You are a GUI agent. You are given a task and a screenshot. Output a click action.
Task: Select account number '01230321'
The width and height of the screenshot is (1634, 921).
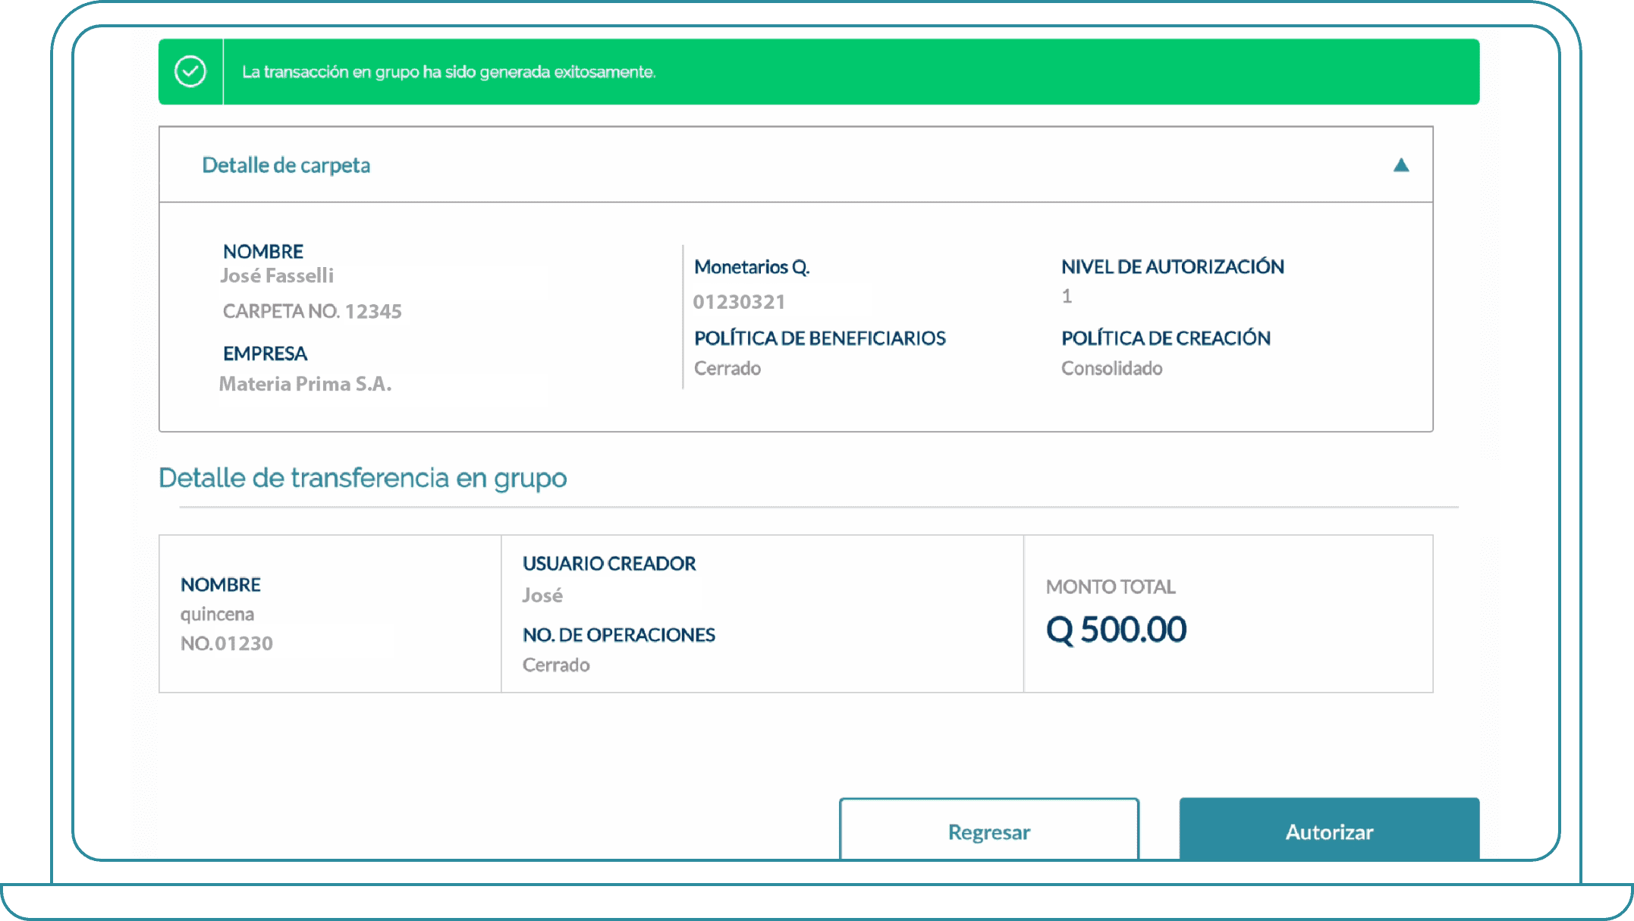(x=739, y=302)
